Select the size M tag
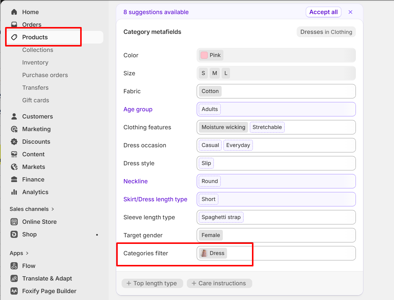 point(215,73)
